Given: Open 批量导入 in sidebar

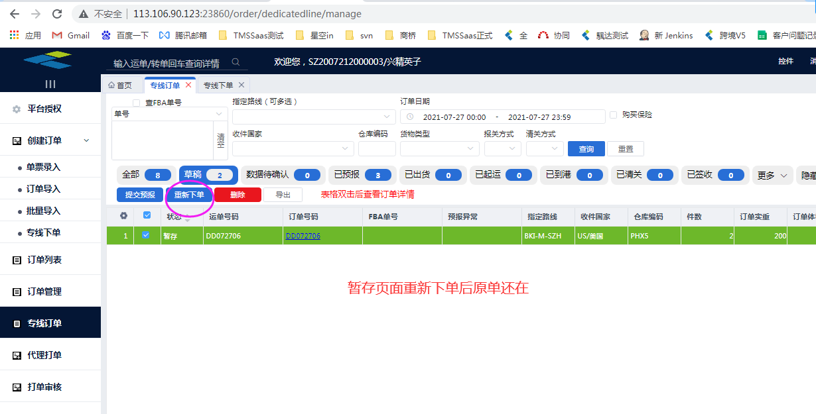Looking at the screenshot, I should point(44,211).
